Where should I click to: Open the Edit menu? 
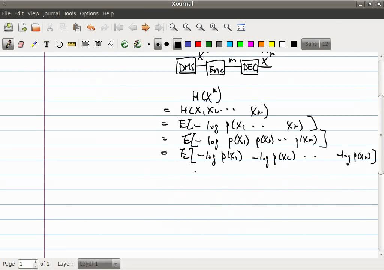pos(19,13)
